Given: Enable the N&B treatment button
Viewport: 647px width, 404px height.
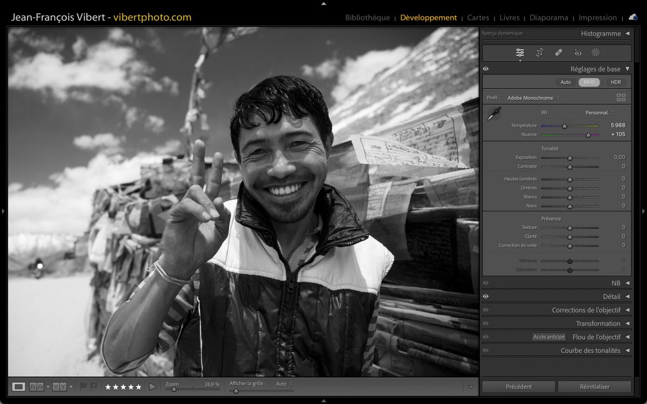Looking at the screenshot, I should (589, 82).
